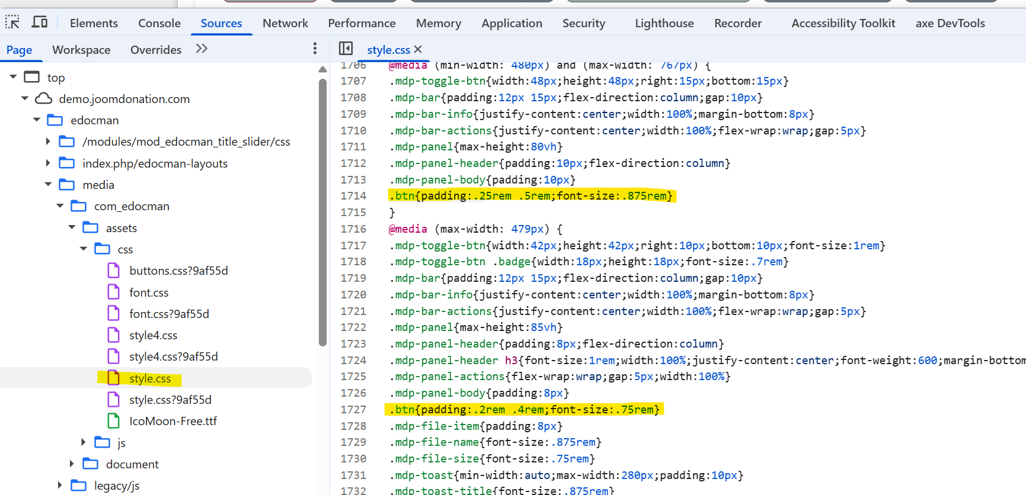Click the edocman folder icon

tap(55, 120)
